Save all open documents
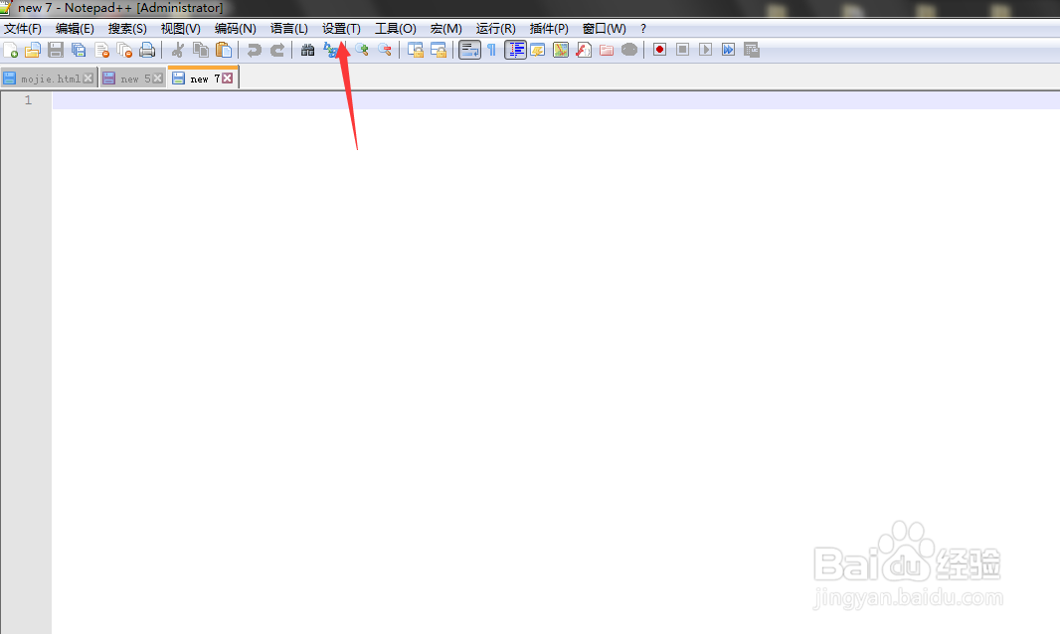1060x634 pixels. 79,49
